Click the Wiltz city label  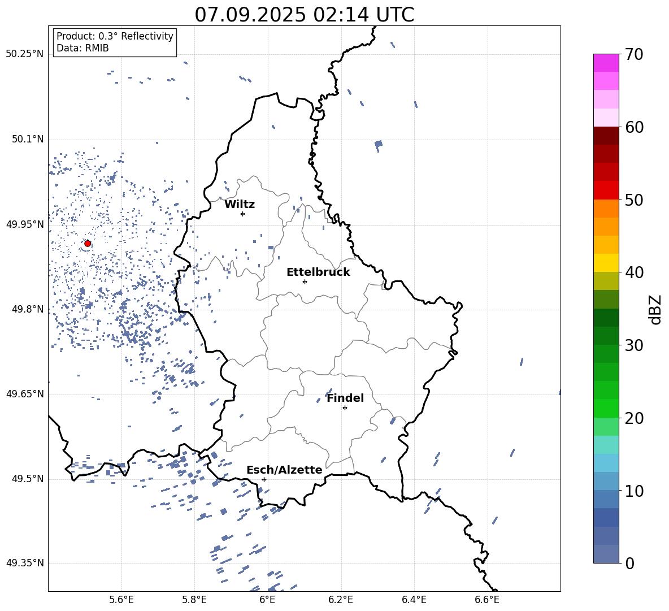240,205
